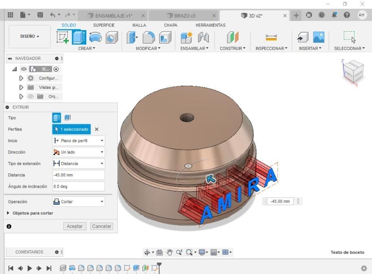Open the Dirección Un lado dropdown

(x=79, y=152)
